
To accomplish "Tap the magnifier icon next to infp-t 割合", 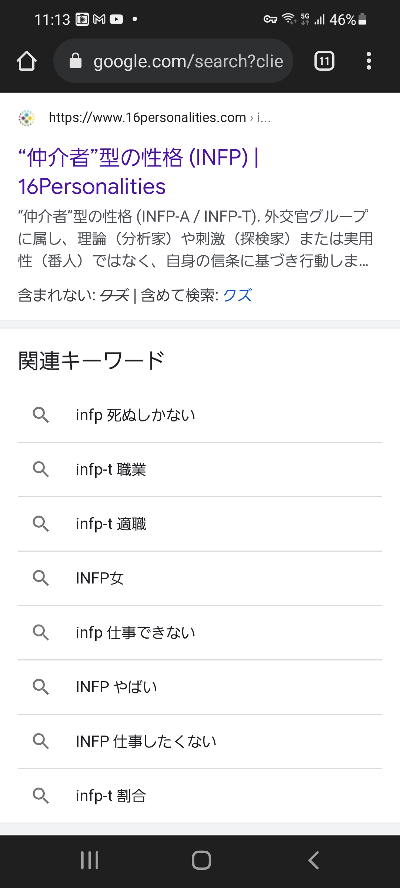I will pyautogui.click(x=41, y=796).
